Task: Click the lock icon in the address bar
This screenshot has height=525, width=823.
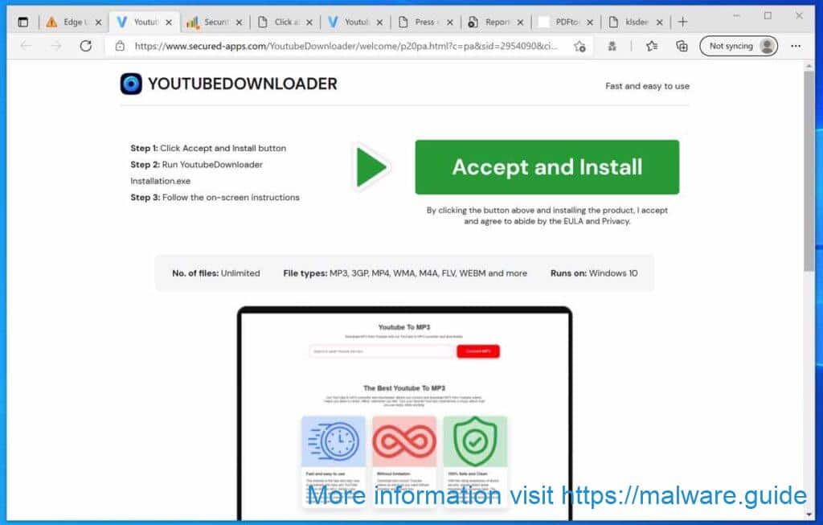Action: tap(121, 46)
